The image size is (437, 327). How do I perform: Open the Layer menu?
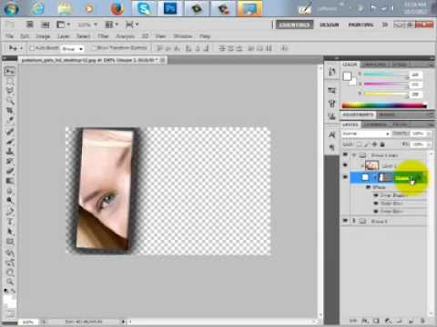(64, 36)
